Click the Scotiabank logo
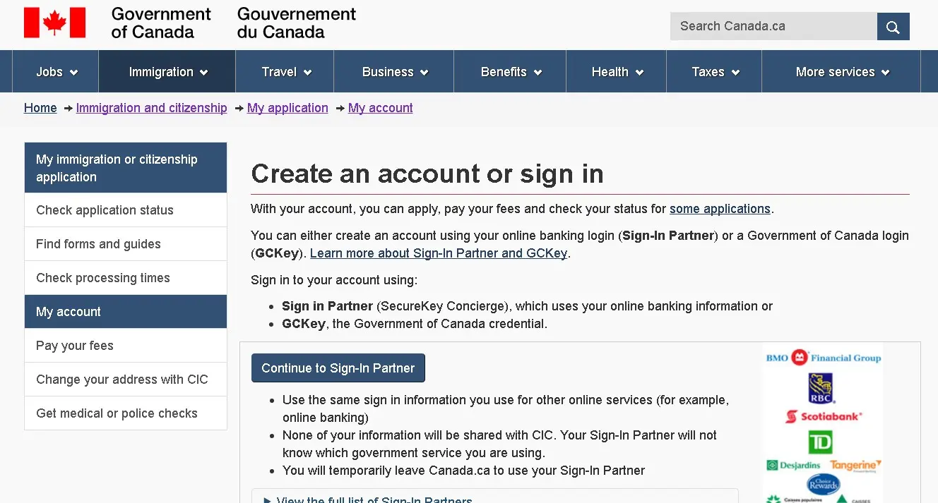Image resolution: width=938 pixels, height=503 pixels. 824,416
